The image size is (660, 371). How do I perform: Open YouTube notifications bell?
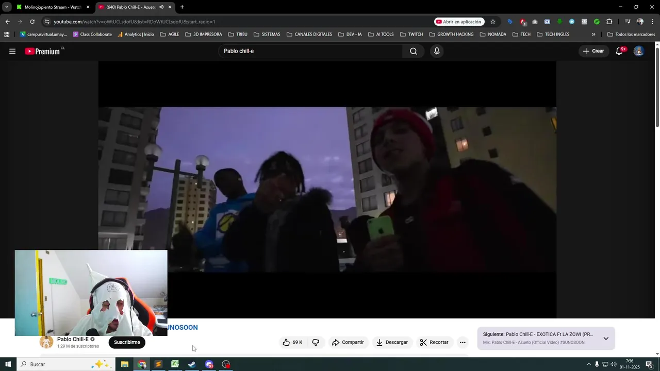(x=620, y=51)
